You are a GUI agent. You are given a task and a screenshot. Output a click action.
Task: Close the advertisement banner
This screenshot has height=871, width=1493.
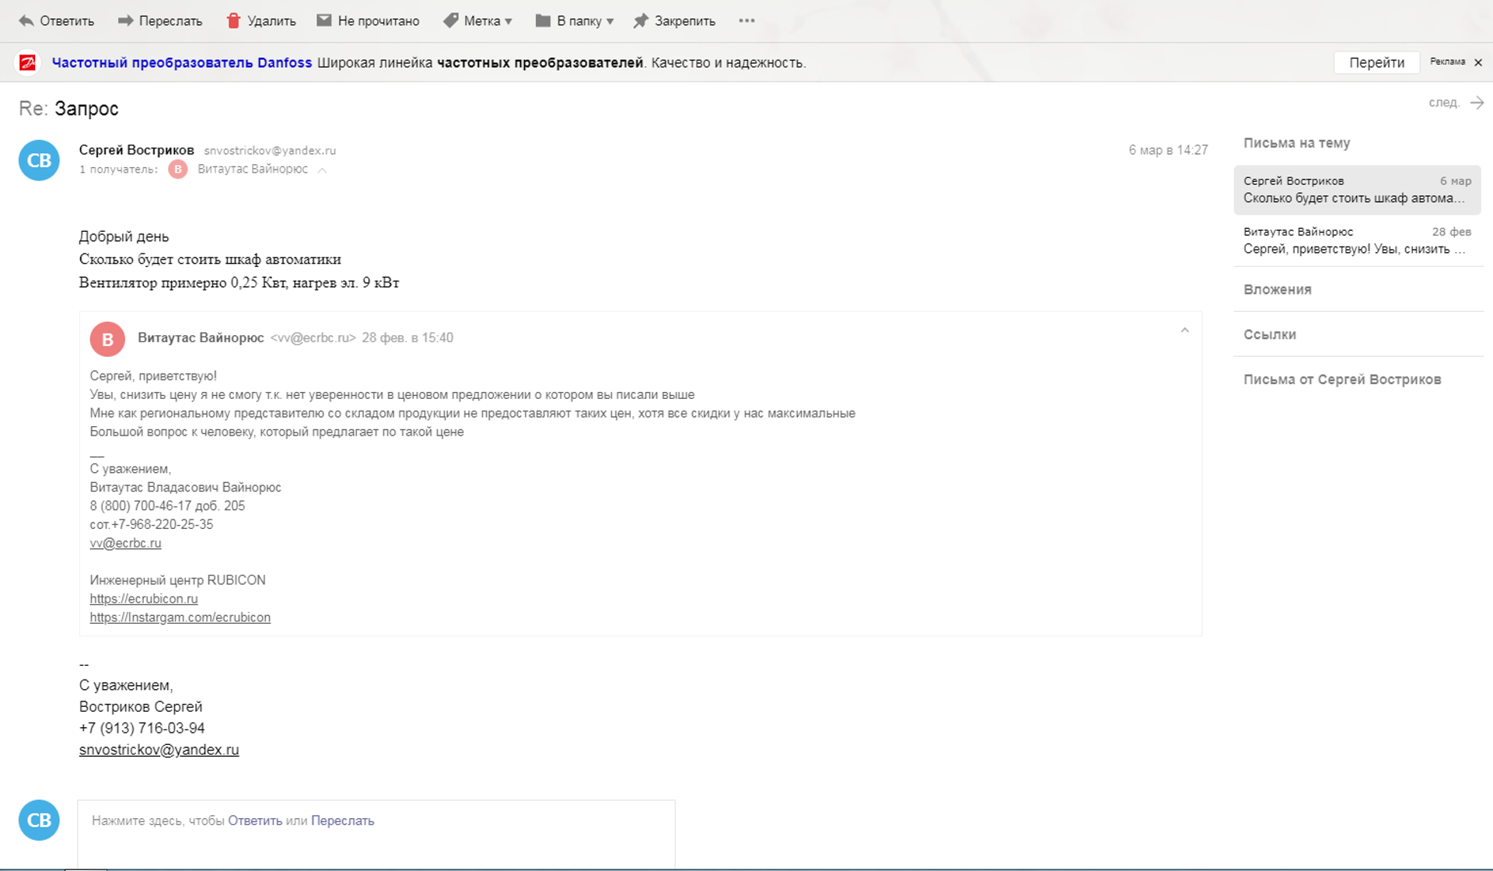click(x=1478, y=62)
